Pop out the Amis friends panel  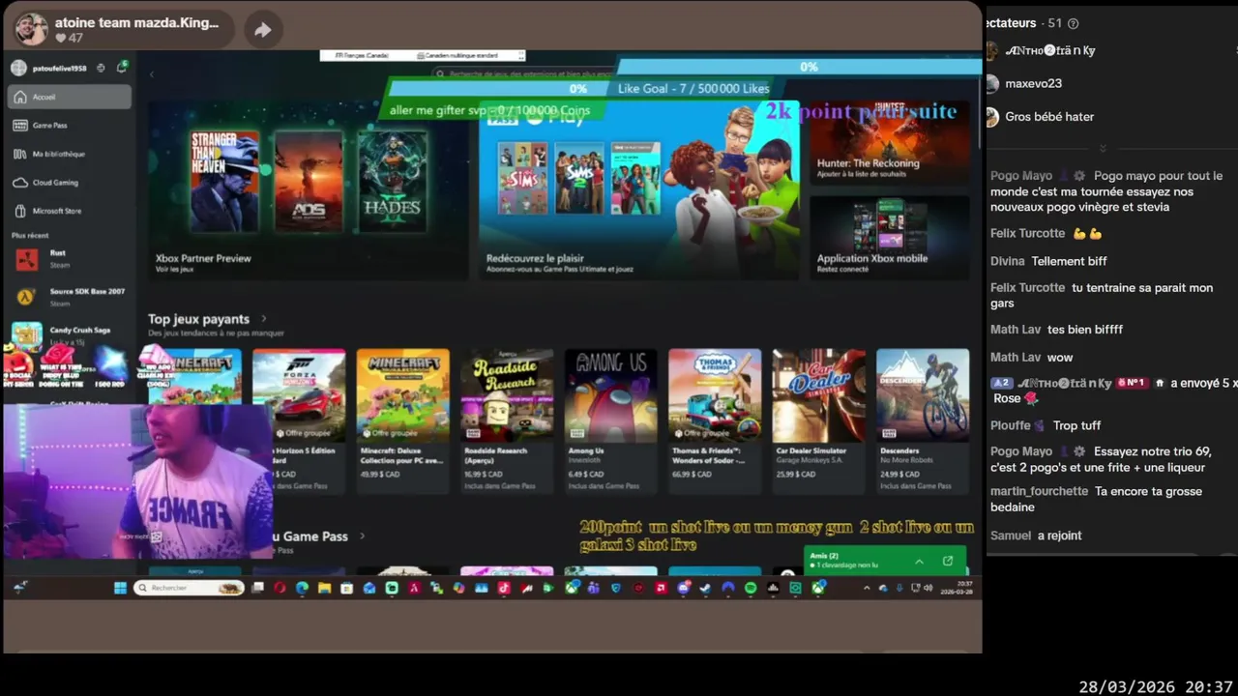pos(948,561)
